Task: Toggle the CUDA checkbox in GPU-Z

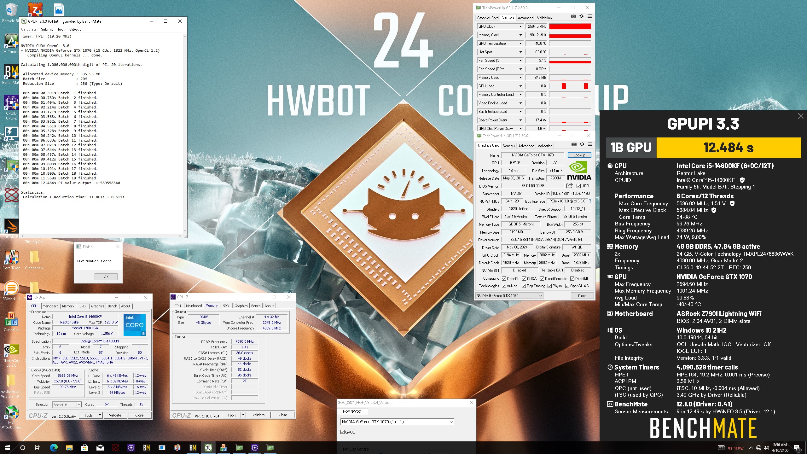Action: tap(524, 278)
